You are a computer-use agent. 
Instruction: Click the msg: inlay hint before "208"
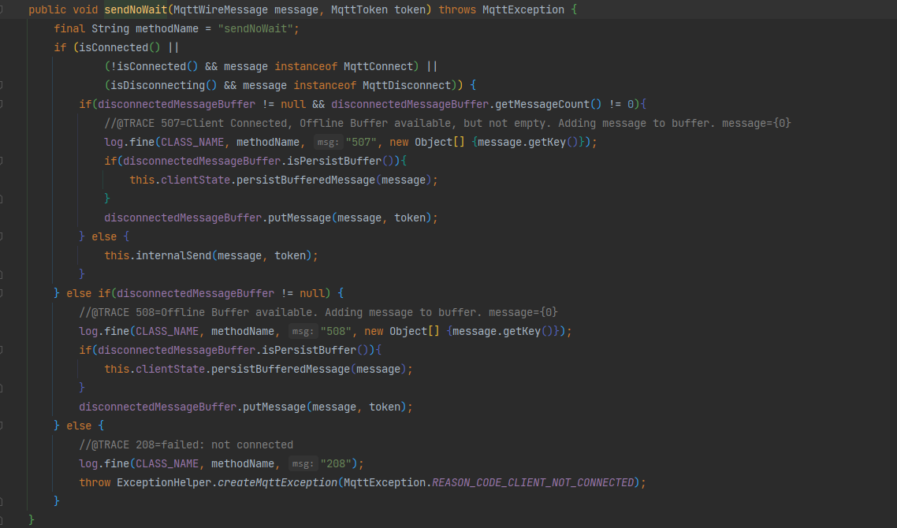pos(303,463)
